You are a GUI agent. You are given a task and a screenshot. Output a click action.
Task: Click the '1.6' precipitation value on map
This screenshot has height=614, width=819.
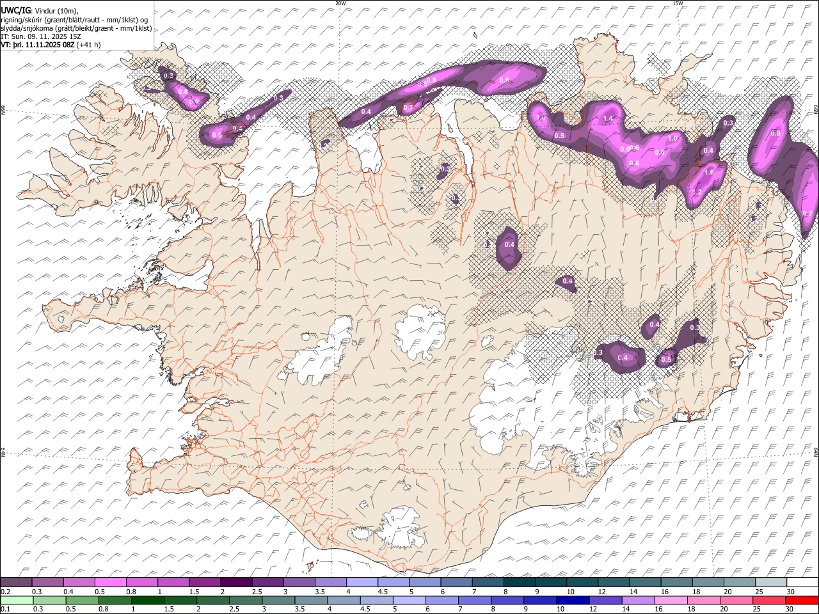709,173
